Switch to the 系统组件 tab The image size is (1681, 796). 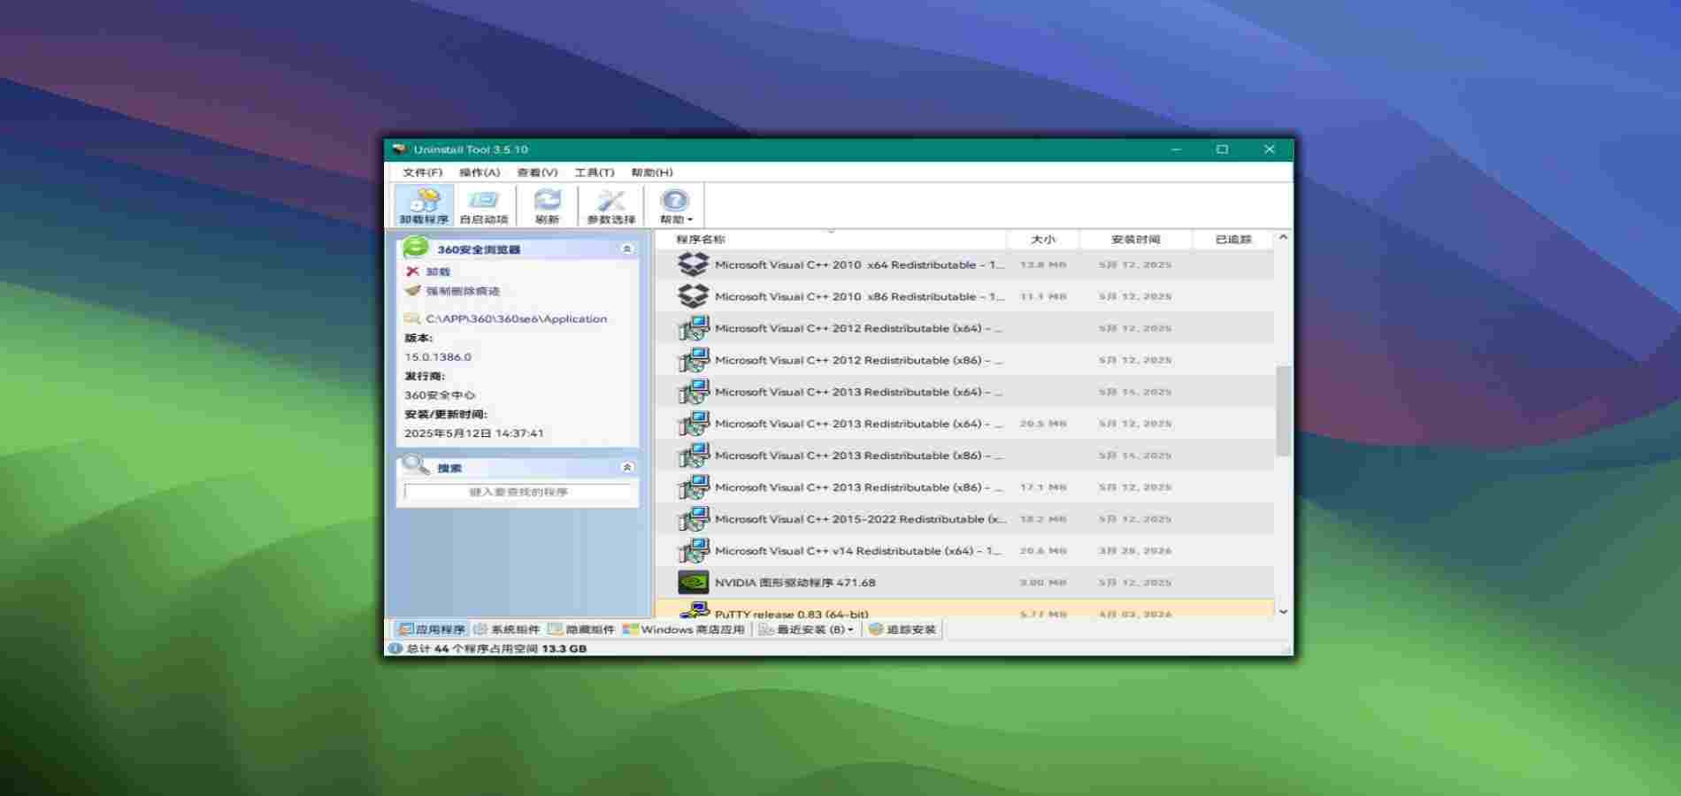click(x=507, y=629)
